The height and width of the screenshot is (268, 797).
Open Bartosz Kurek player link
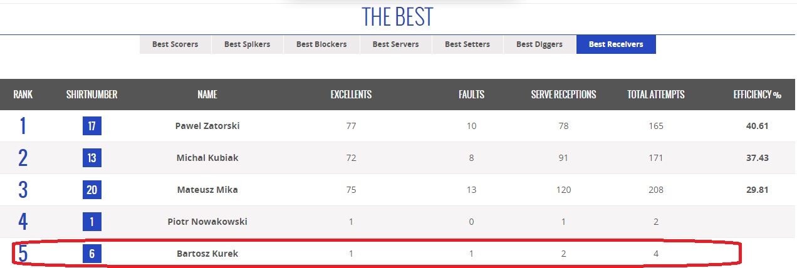click(x=207, y=254)
